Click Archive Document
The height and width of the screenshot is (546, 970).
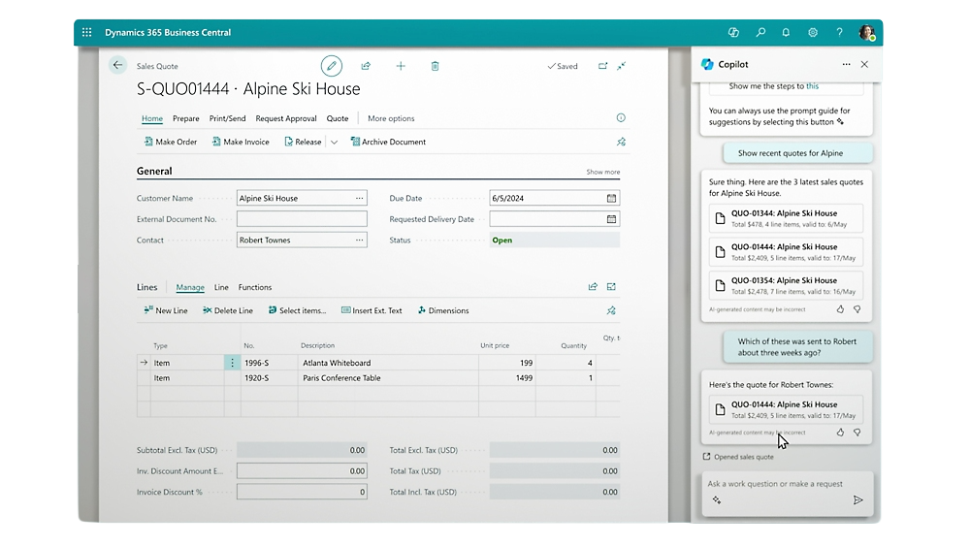388,142
